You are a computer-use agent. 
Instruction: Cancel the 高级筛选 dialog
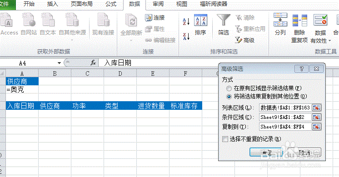coord(304,152)
